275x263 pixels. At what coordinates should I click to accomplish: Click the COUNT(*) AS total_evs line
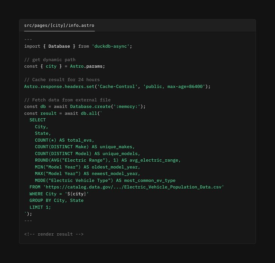pyautogui.click(x=64, y=140)
